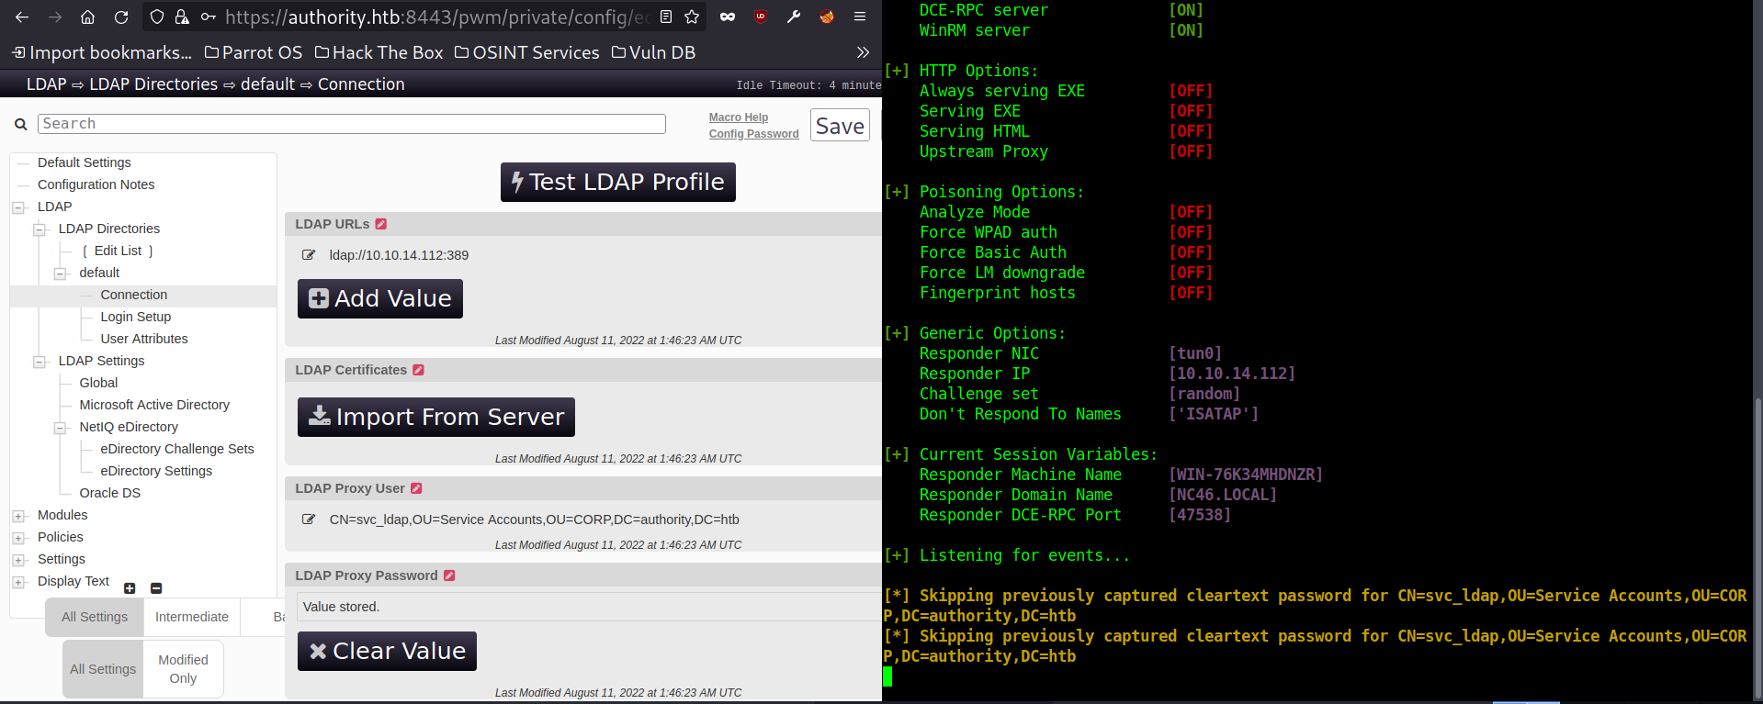Click the magnifier search icon
The image size is (1763, 704).
(20, 125)
